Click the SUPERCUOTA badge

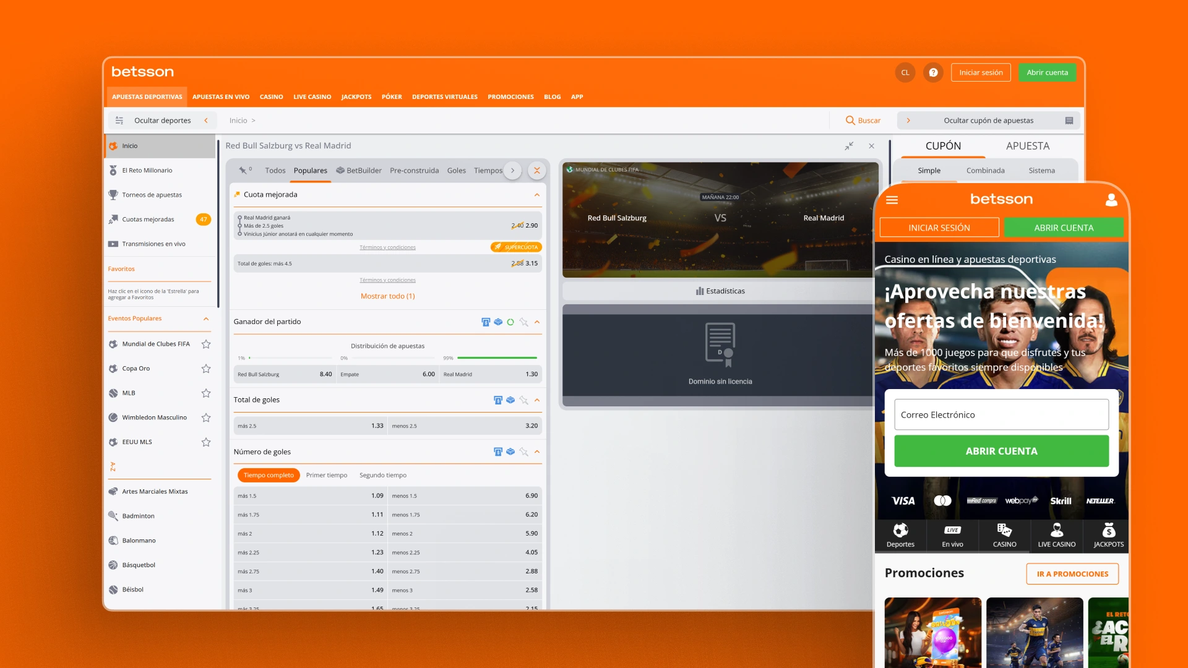[516, 247]
